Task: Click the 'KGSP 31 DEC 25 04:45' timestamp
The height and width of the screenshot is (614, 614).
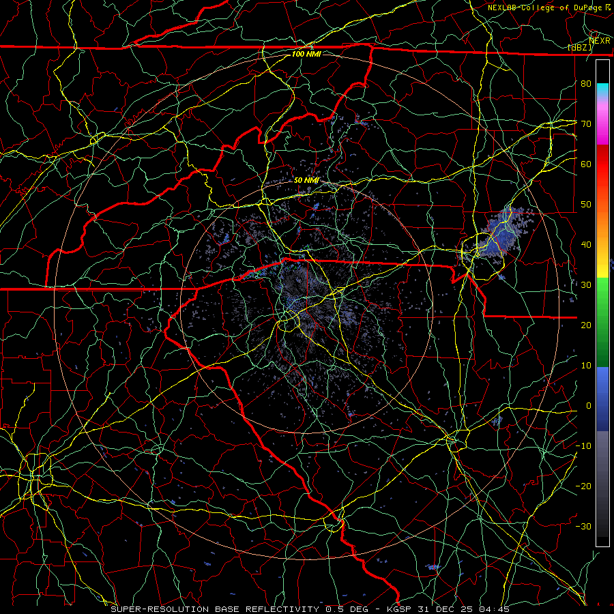Action: [x=448, y=609]
